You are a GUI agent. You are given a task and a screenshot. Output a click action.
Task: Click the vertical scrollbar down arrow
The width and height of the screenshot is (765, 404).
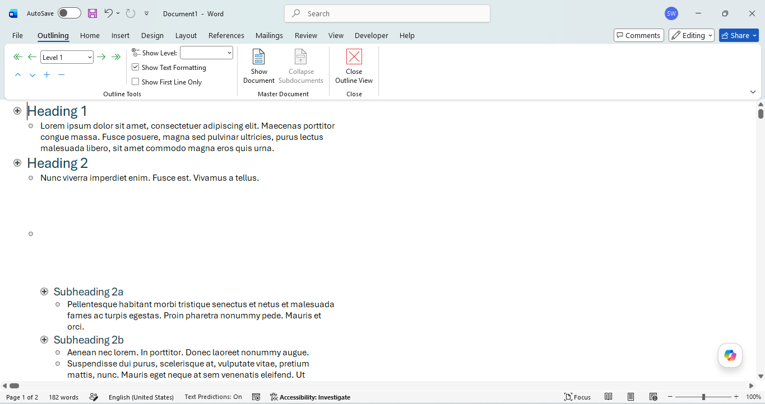coord(761,376)
